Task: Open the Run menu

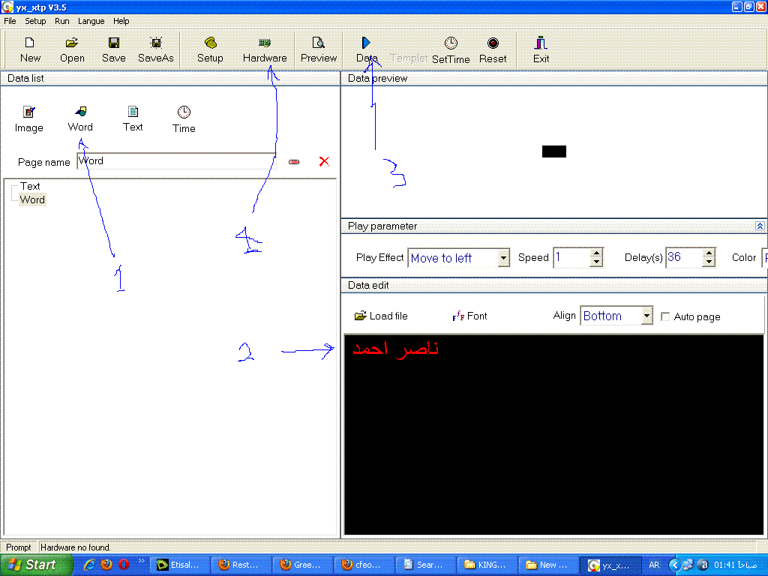Action: click(61, 21)
